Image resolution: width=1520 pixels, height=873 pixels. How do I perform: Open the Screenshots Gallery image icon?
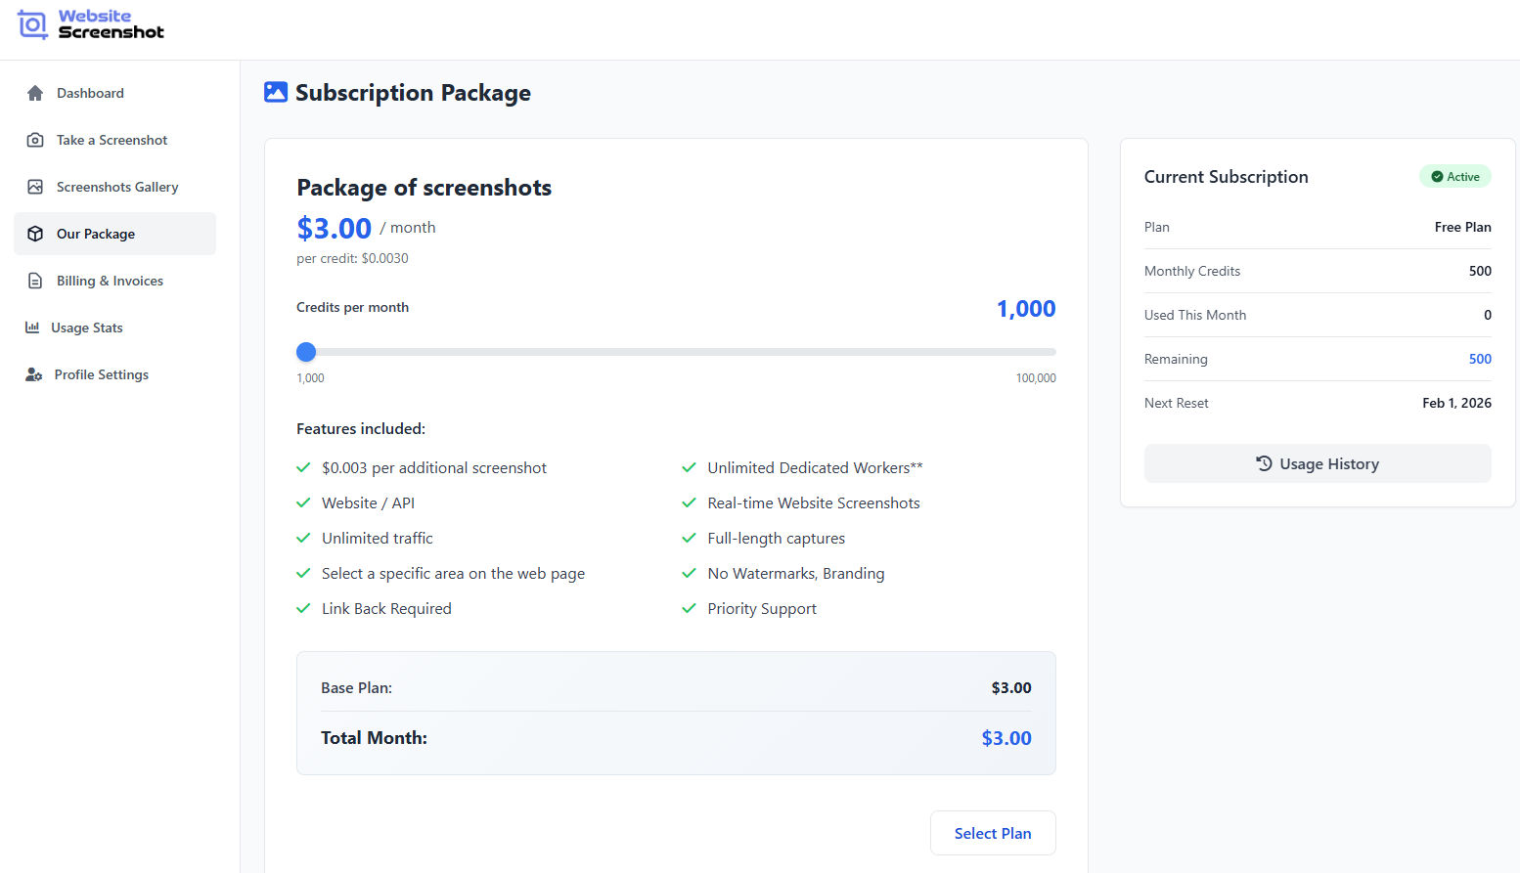pos(34,187)
